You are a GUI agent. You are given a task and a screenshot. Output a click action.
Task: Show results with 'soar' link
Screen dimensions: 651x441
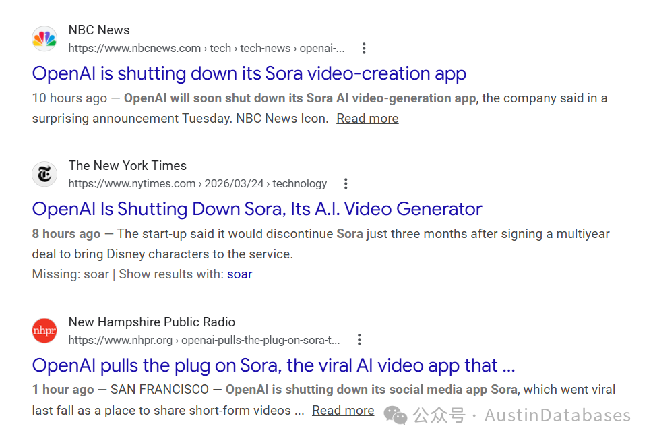(x=239, y=274)
